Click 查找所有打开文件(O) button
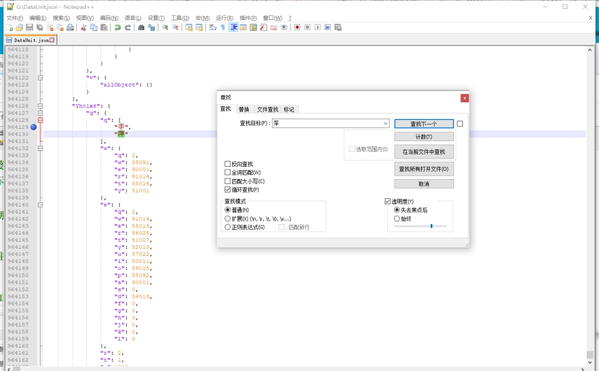This screenshot has height=371, width=599. click(x=424, y=169)
